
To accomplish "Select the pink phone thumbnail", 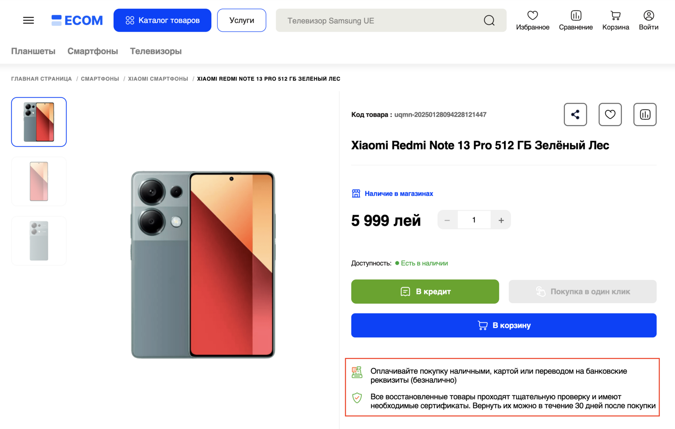I will [x=39, y=181].
